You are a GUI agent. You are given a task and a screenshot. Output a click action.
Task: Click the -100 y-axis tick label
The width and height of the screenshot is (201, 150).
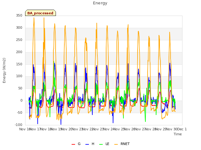[x=19, y=125]
